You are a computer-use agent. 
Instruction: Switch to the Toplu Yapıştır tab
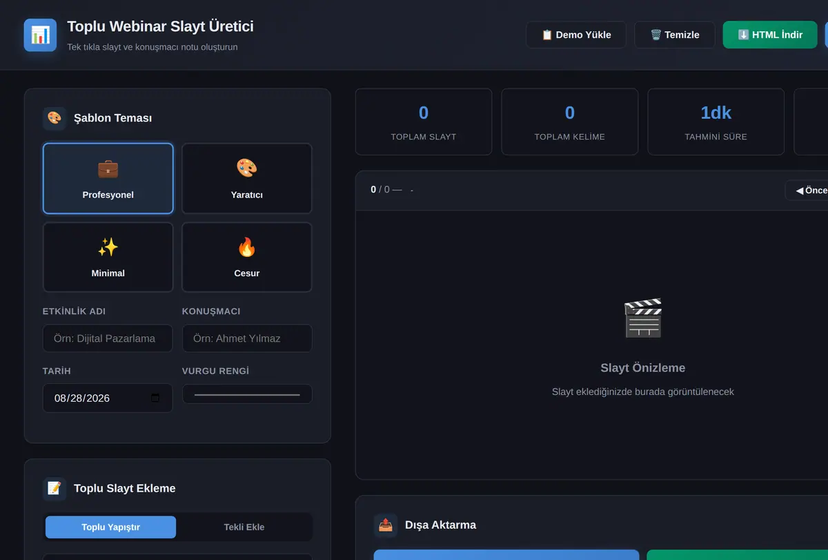(x=110, y=527)
